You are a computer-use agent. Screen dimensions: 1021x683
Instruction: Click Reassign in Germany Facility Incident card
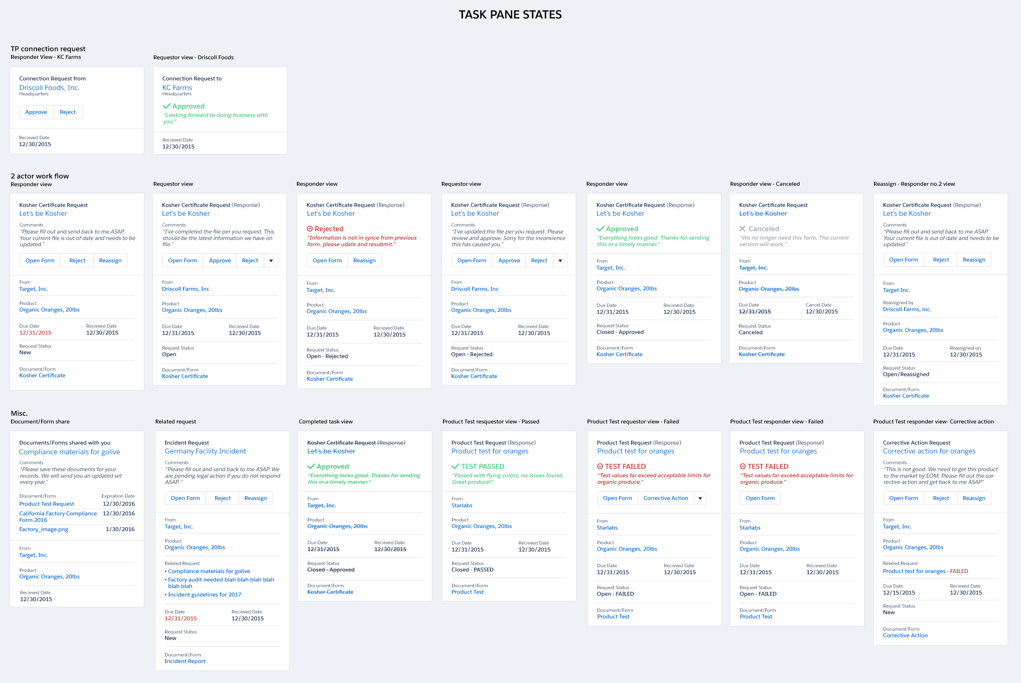[255, 498]
